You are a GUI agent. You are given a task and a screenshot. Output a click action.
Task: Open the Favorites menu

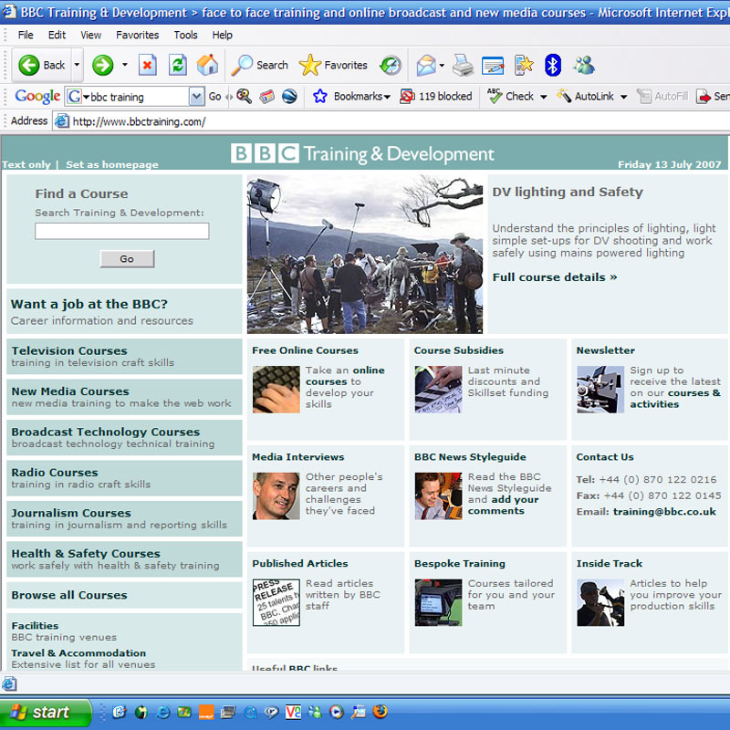(137, 35)
